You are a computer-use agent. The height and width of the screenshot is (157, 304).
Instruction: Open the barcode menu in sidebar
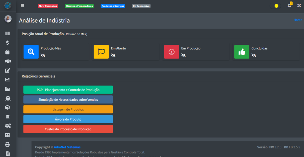(x=8, y=33)
